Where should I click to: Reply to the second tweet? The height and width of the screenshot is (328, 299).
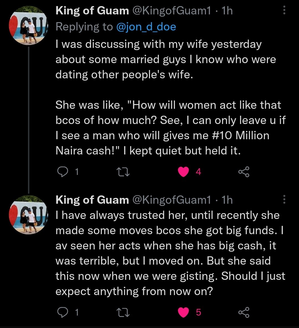click(63, 312)
